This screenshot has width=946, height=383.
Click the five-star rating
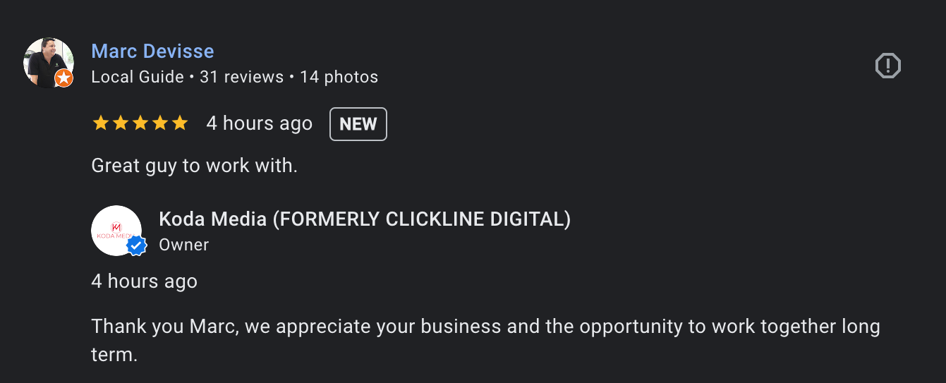tap(140, 123)
